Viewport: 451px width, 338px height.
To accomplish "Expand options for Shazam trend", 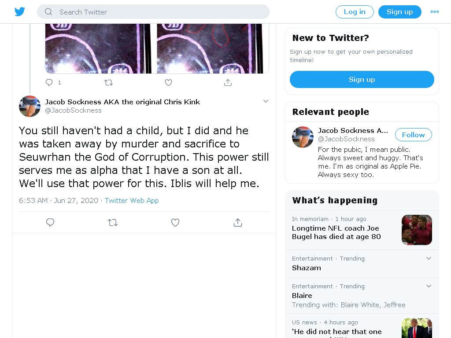I will tap(429, 258).
